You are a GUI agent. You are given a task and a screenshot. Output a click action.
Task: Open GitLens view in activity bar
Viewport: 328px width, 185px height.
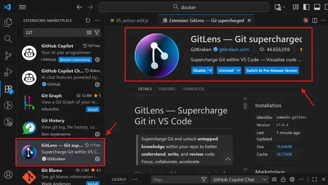[8, 105]
